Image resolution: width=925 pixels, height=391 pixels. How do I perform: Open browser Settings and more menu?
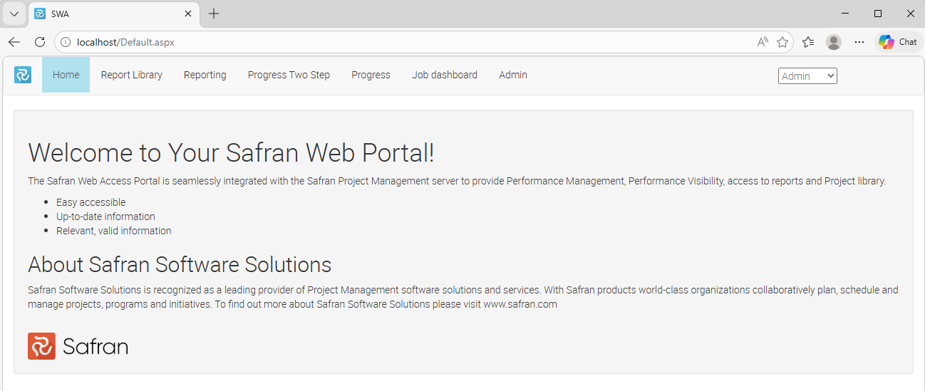[859, 42]
